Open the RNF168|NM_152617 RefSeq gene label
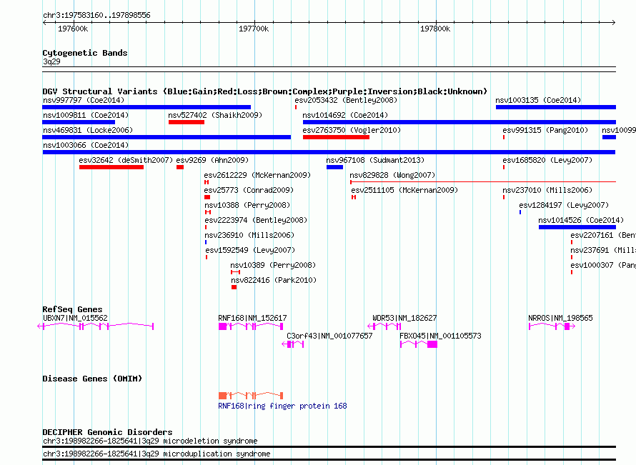This screenshot has height=465, width=636. point(252,319)
